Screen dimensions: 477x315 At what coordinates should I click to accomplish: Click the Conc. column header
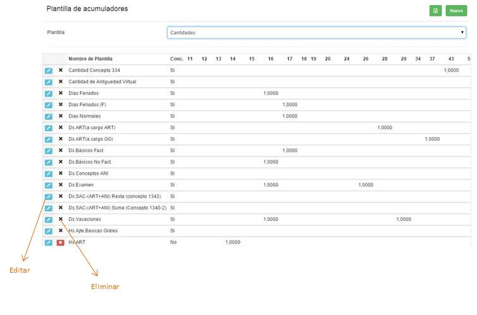[x=177, y=59]
